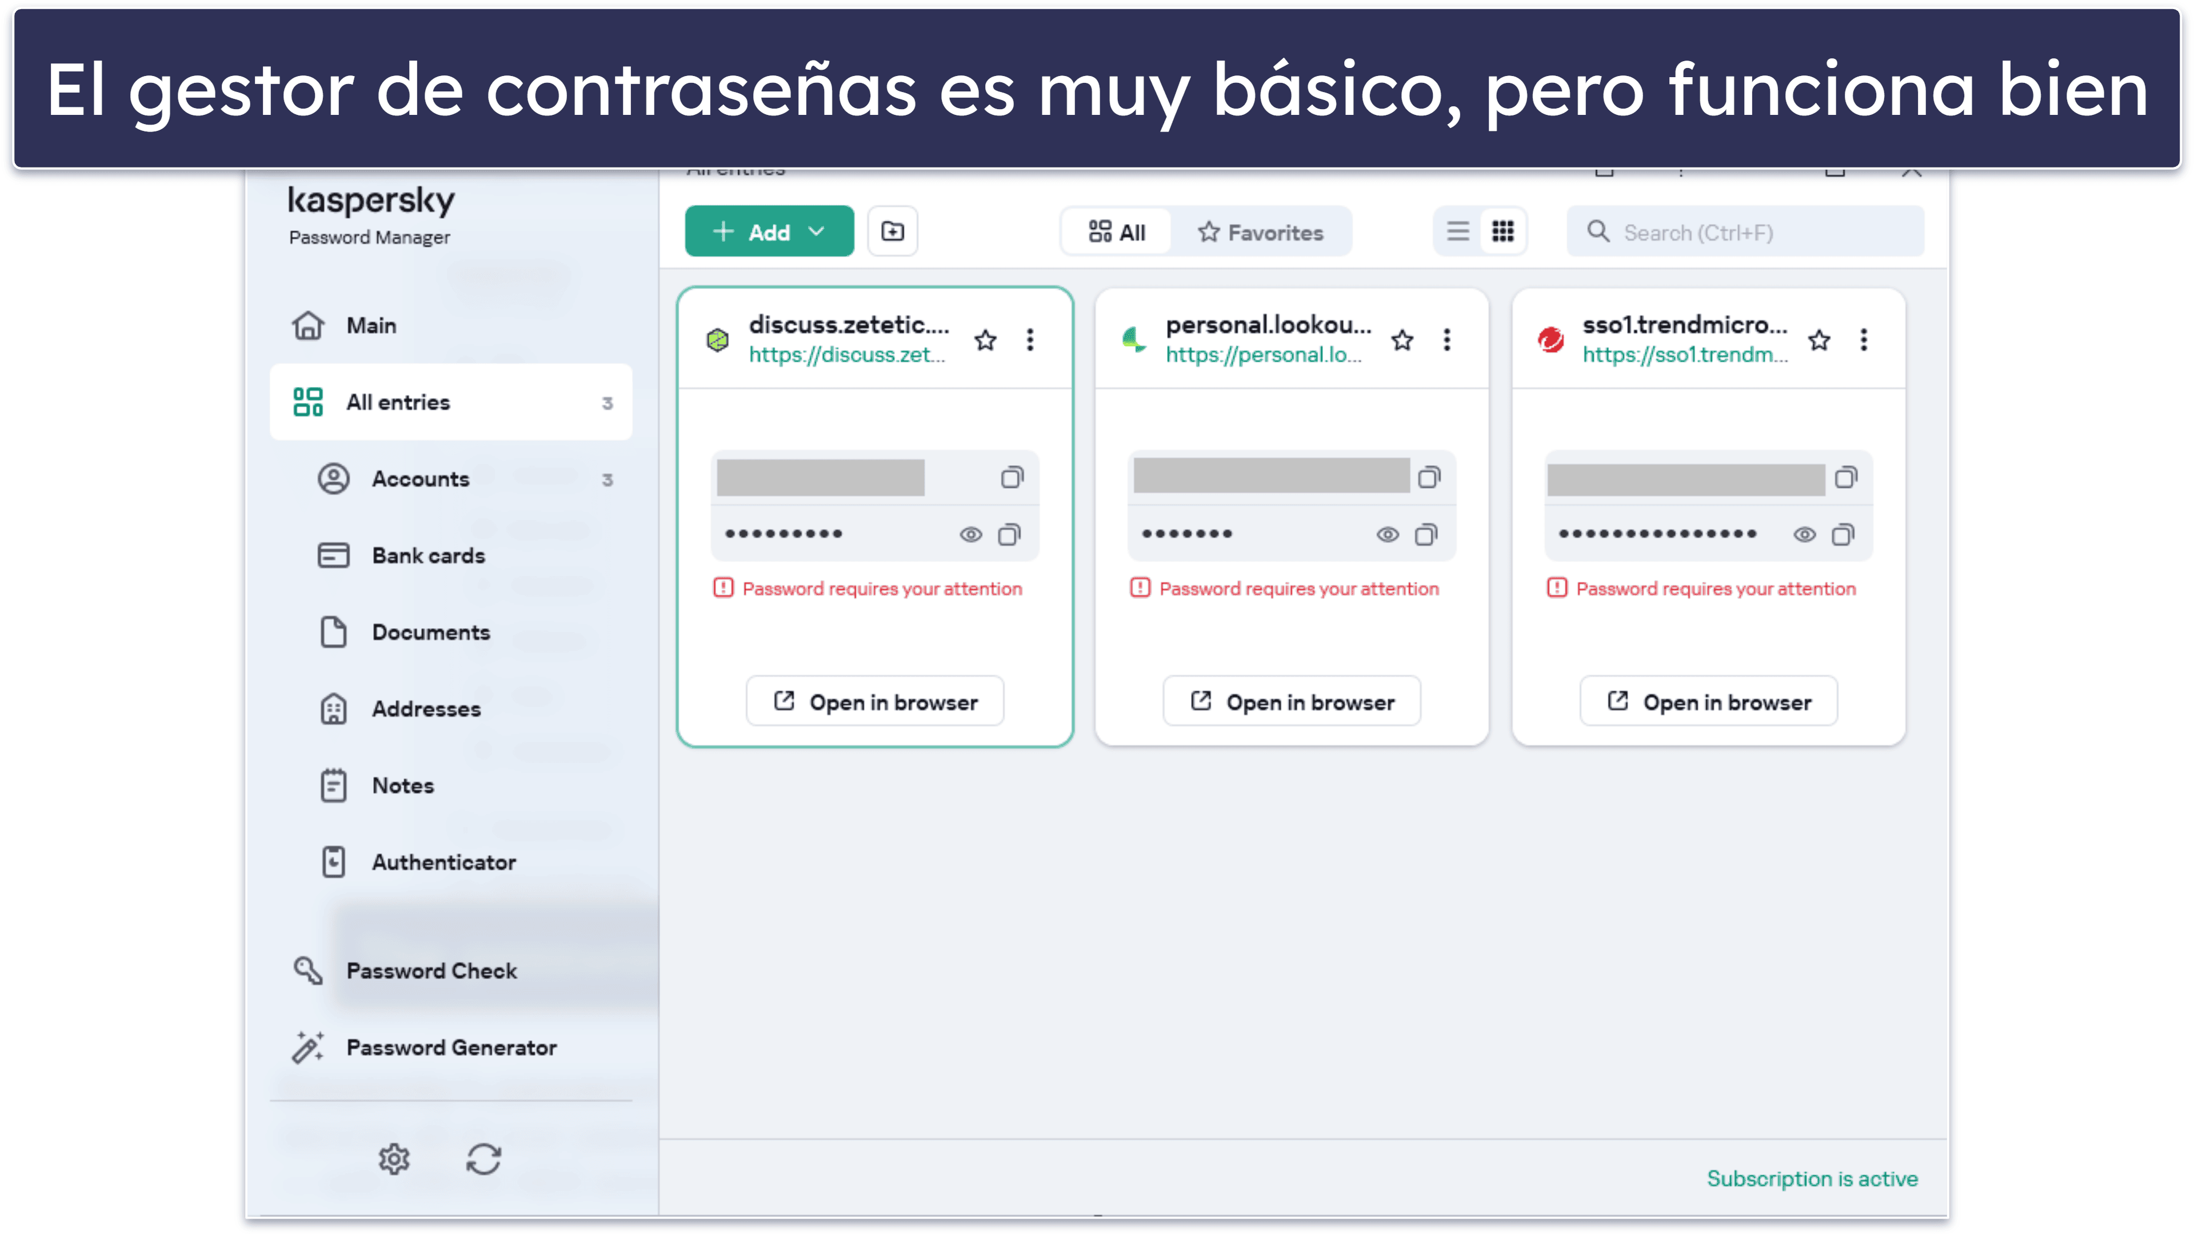
Task: Switch to list view
Action: (1458, 231)
